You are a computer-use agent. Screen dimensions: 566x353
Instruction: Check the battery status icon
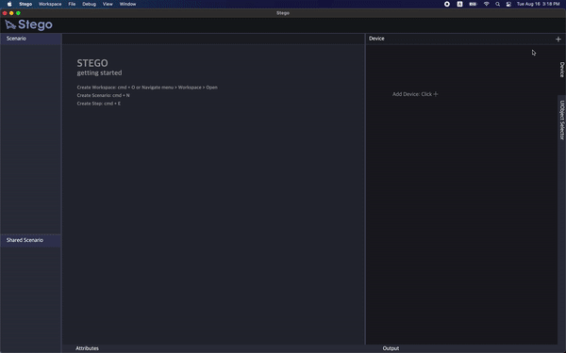(473, 4)
